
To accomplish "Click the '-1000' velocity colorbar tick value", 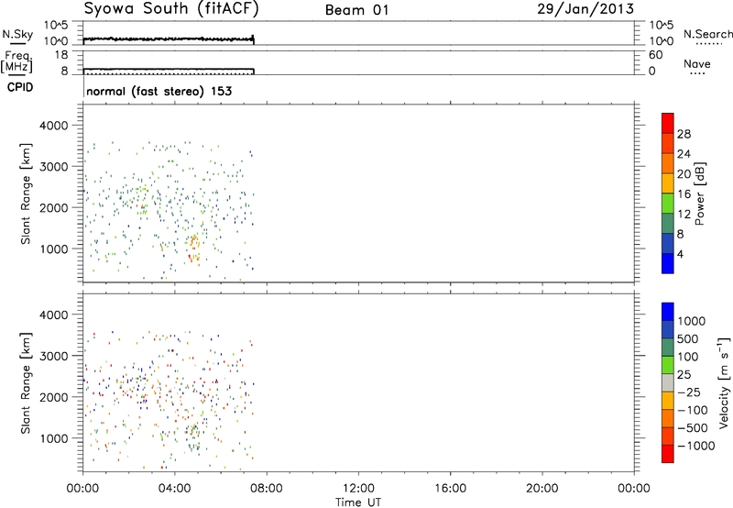I will point(695,446).
